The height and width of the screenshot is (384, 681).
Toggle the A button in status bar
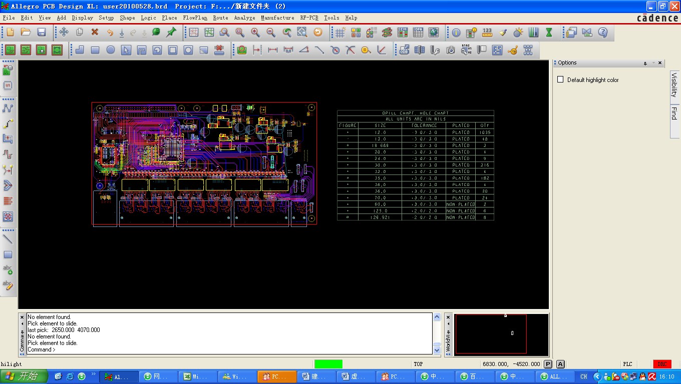click(x=560, y=364)
